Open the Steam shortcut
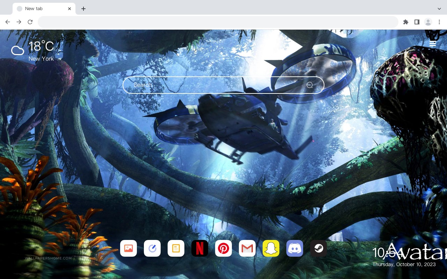Viewport: 447px width, 279px height. coord(318,248)
